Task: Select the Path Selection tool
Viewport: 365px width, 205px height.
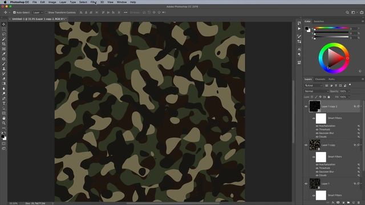Action: click(4, 108)
